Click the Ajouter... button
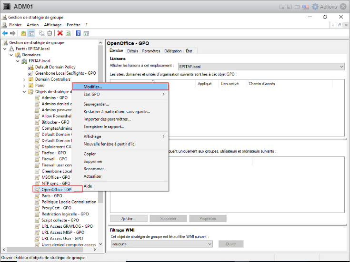The width and height of the screenshot is (350, 262). [x=128, y=218]
